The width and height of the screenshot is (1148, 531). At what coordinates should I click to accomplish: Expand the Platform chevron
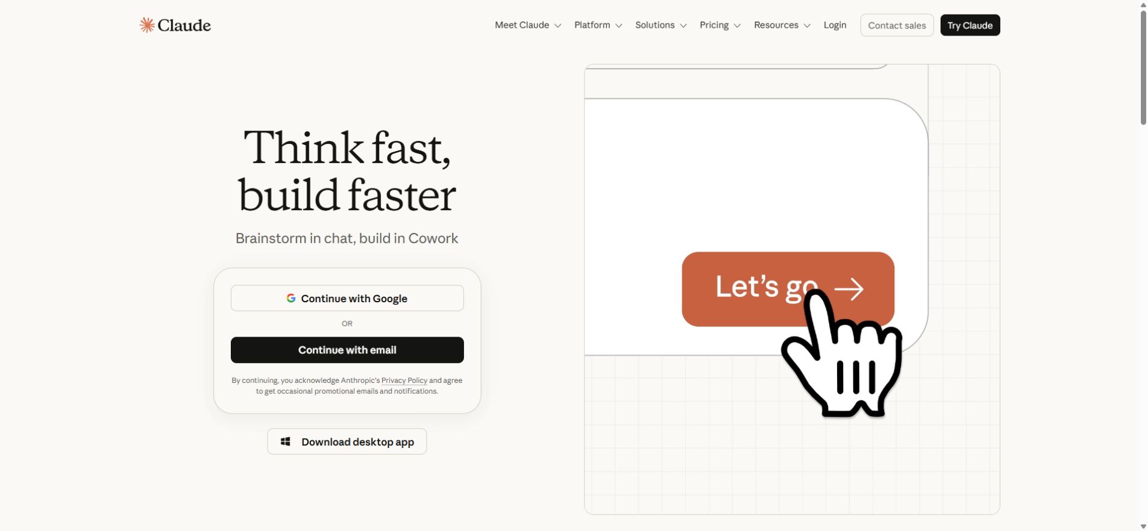[x=618, y=25]
